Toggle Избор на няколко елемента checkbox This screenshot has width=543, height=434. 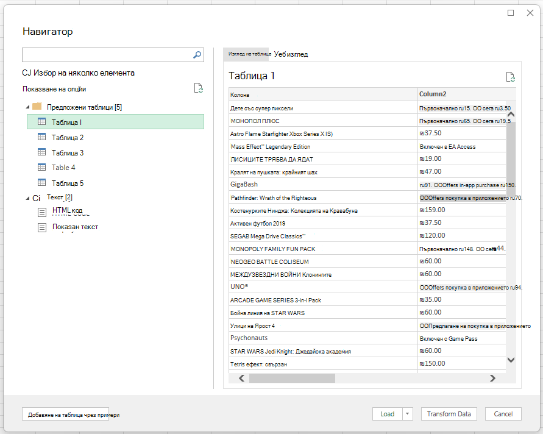tap(26, 73)
